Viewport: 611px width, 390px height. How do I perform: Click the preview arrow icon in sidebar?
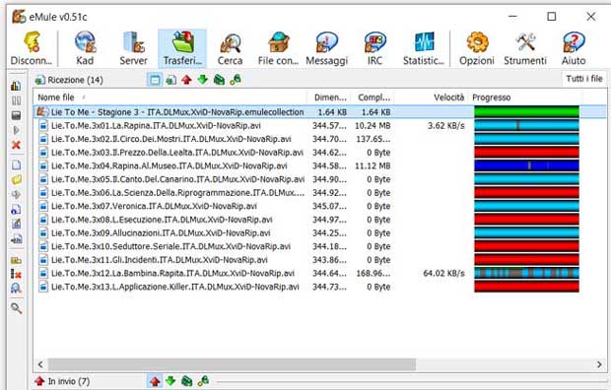click(16, 194)
